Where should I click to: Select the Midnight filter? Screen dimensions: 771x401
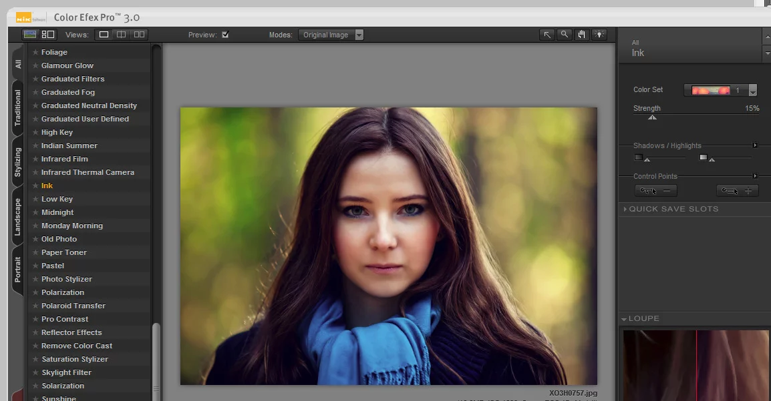tap(57, 212)
